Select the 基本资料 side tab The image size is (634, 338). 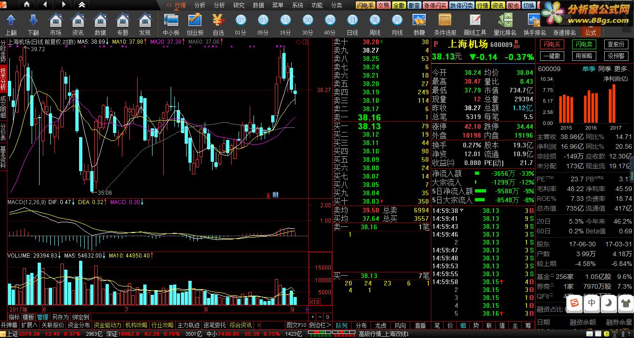(x=3, y=158)
